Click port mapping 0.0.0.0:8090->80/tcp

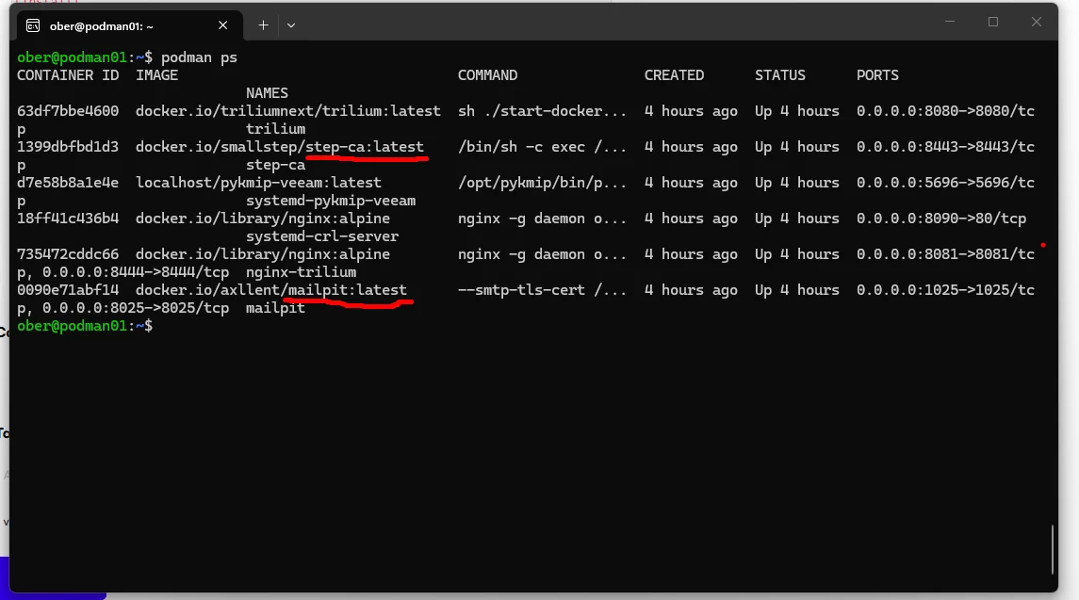coord(941,219)
